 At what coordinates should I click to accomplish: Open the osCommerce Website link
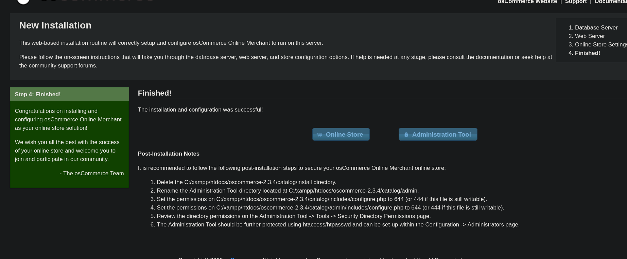pyautogui.click(x=527, y=2)
